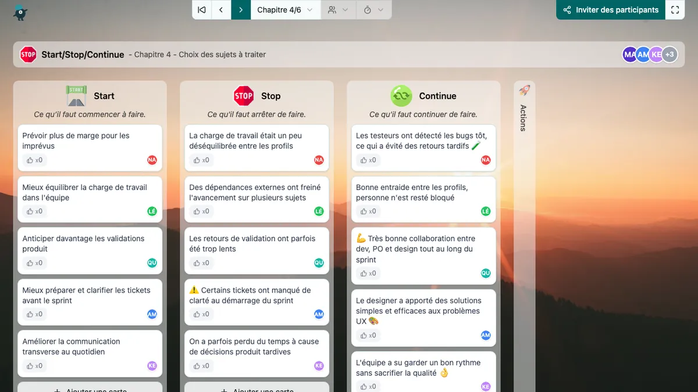Like the 'Prévoir plus de marge' card
This screenshot has height=392, width=698.
pos(35,160)
